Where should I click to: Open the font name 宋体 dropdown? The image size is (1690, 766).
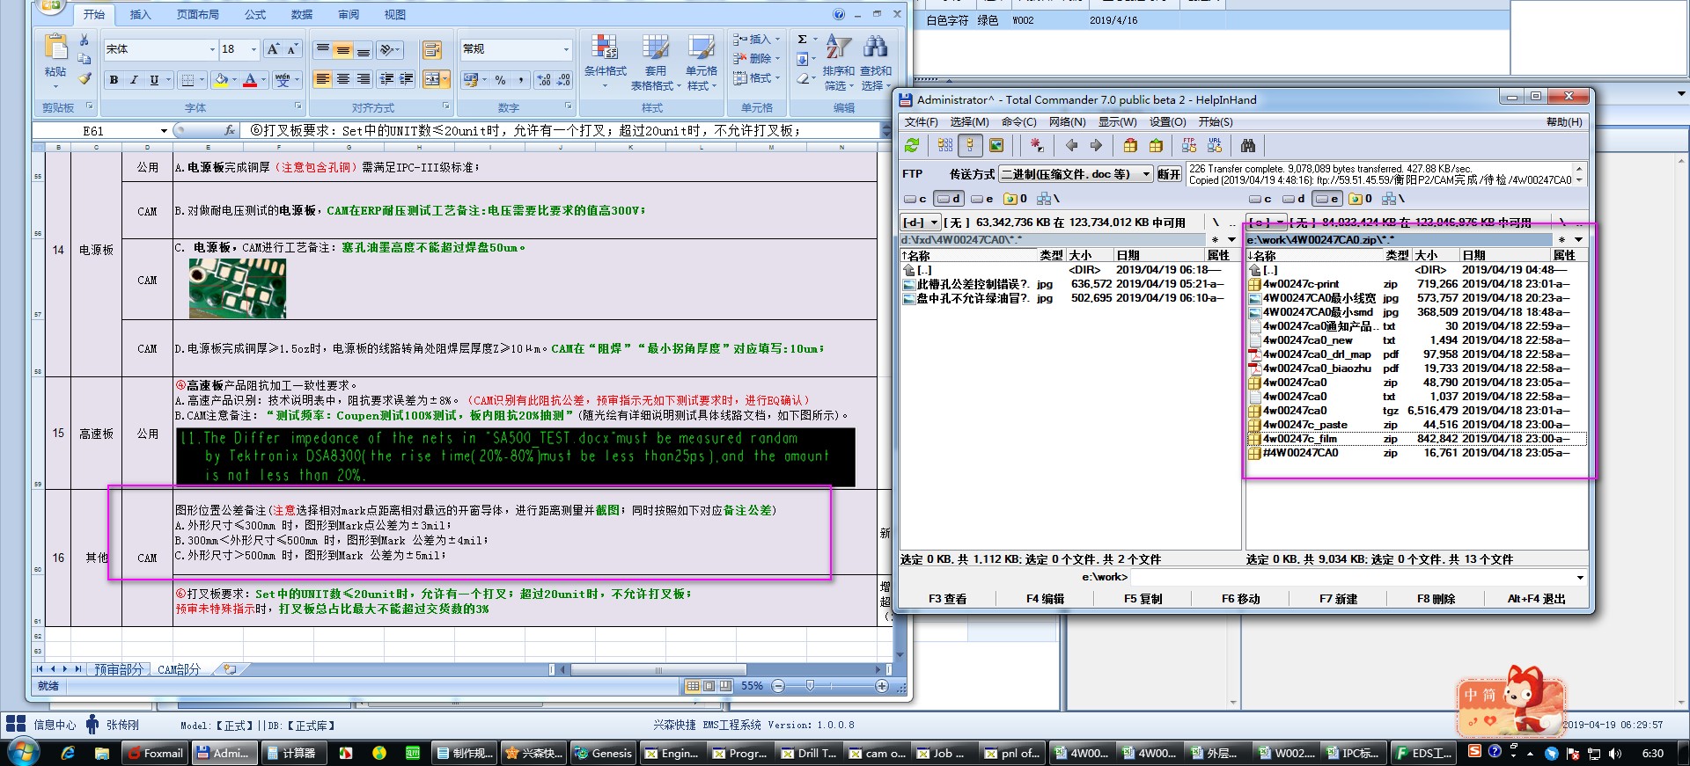(x=212, y=49)
